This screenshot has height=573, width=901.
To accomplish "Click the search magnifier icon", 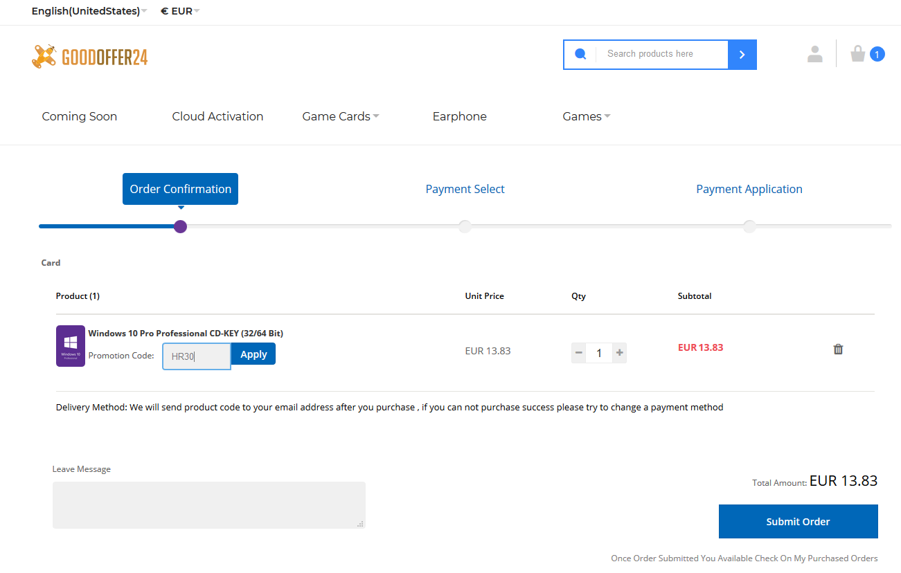I will click(x=580, y=54).
